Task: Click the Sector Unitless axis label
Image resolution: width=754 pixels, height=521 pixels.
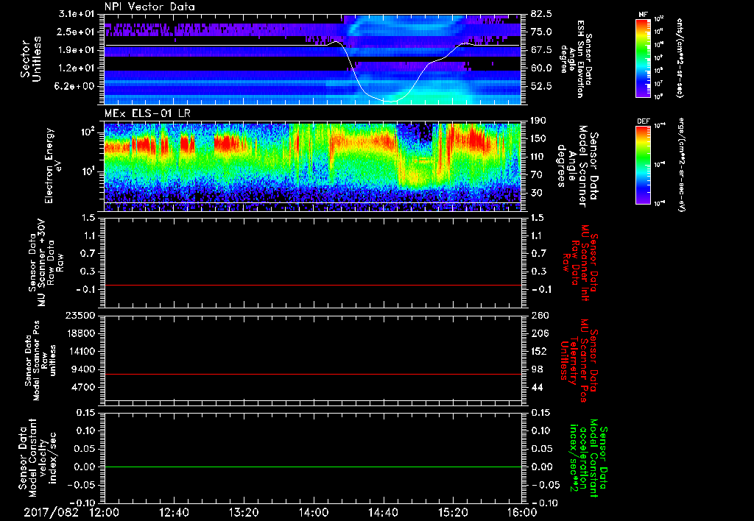Action: [x=31, y=59]
